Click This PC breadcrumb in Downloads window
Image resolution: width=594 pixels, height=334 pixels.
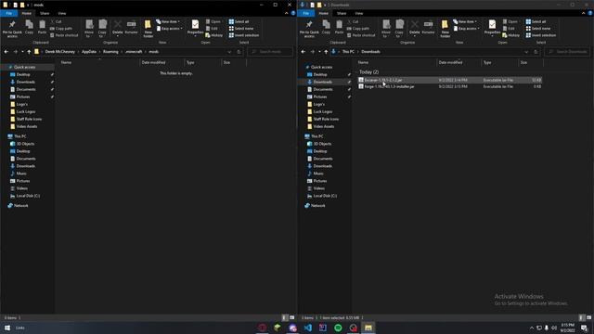pyautogui.click(x=348, y=52)
